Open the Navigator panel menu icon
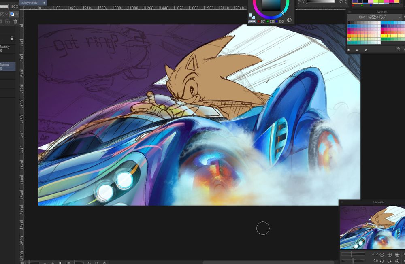Screen dimensions: 405x264 pyautogui.click(x=342, y=202)
